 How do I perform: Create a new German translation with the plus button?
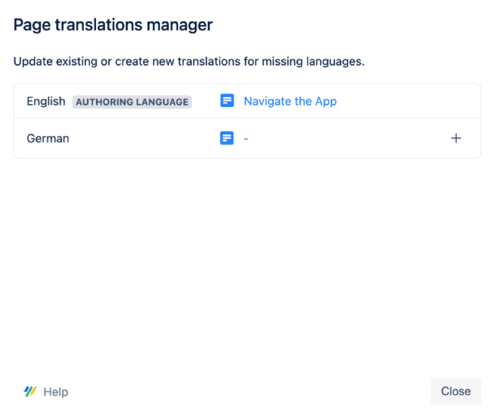click(x=456, y=138)
